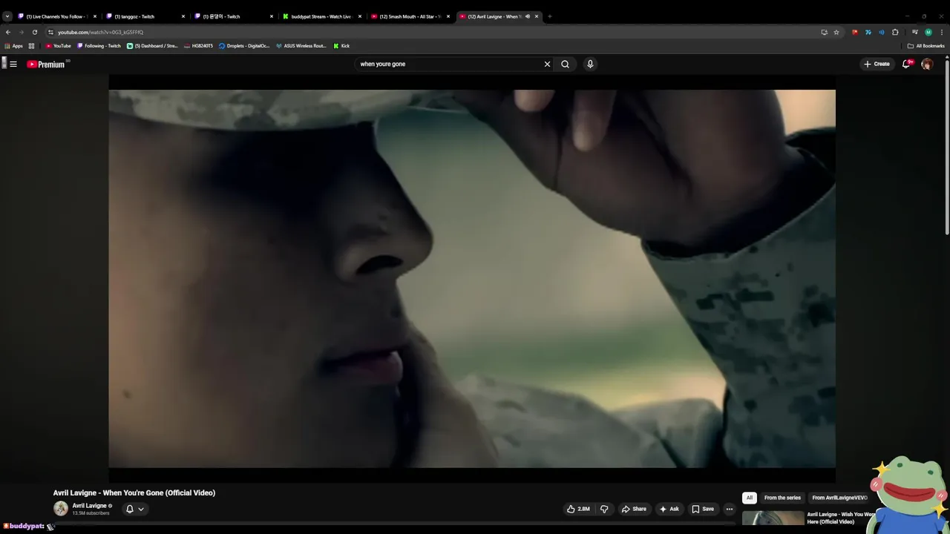Open Apps bookmark shortcut

coord(13,46)
